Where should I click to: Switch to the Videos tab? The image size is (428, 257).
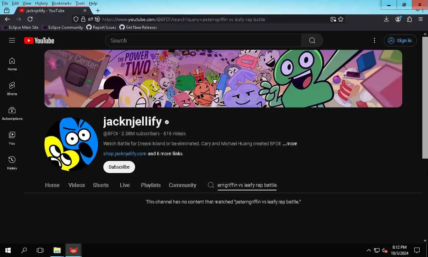coord(77,185)
